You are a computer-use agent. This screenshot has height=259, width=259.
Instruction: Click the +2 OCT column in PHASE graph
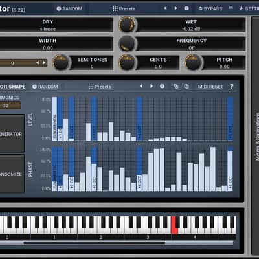pyautogui.click(x=71, y=170)
